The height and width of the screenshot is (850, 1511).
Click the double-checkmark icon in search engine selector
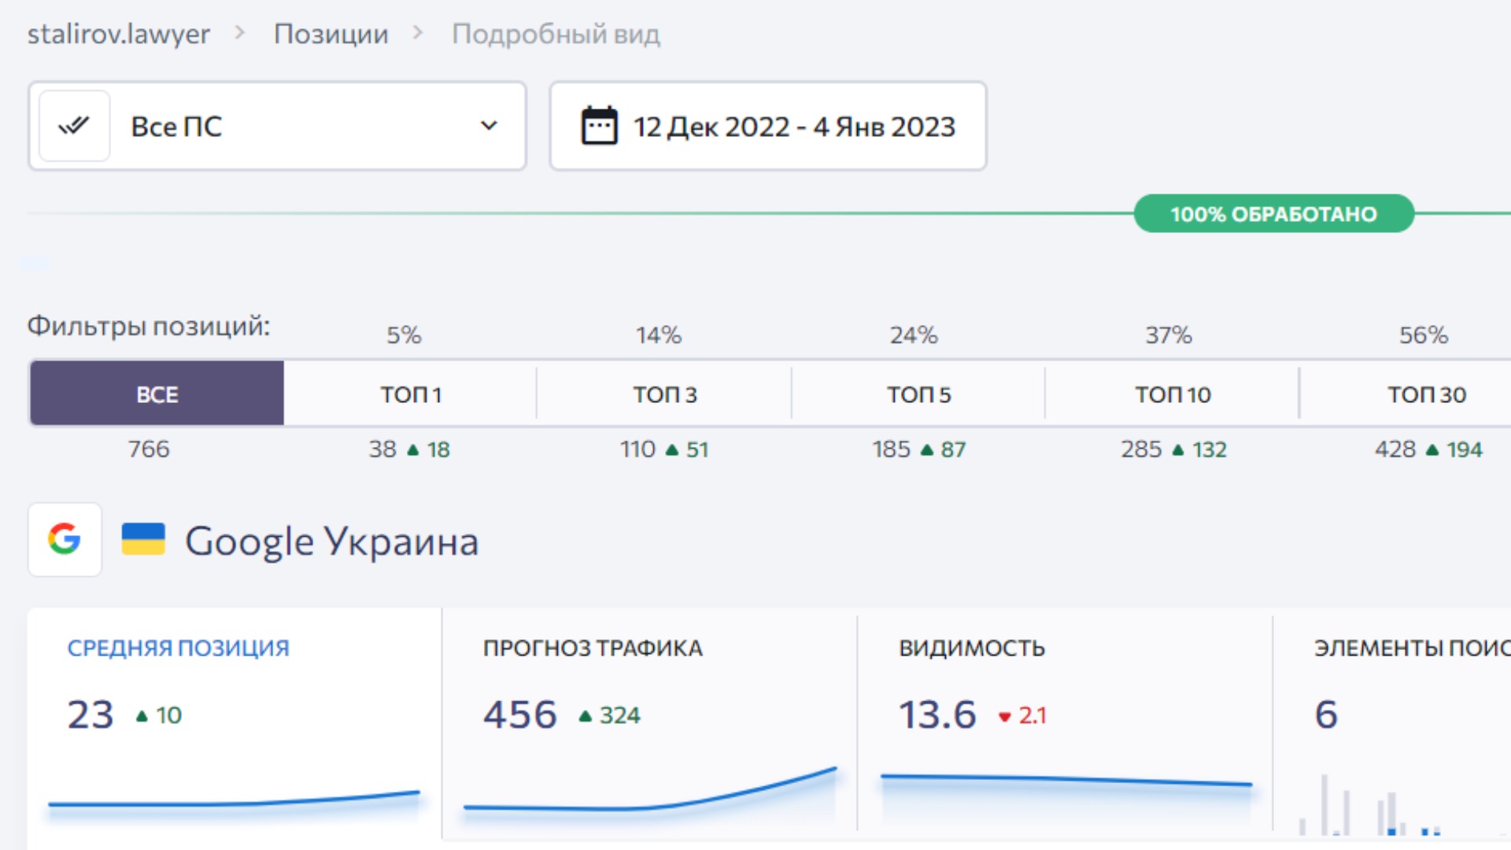tap(74, 126)
